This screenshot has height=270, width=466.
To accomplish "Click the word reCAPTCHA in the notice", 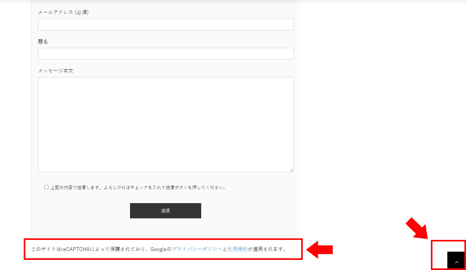I will pyautogui.click(x=76, y=249).
